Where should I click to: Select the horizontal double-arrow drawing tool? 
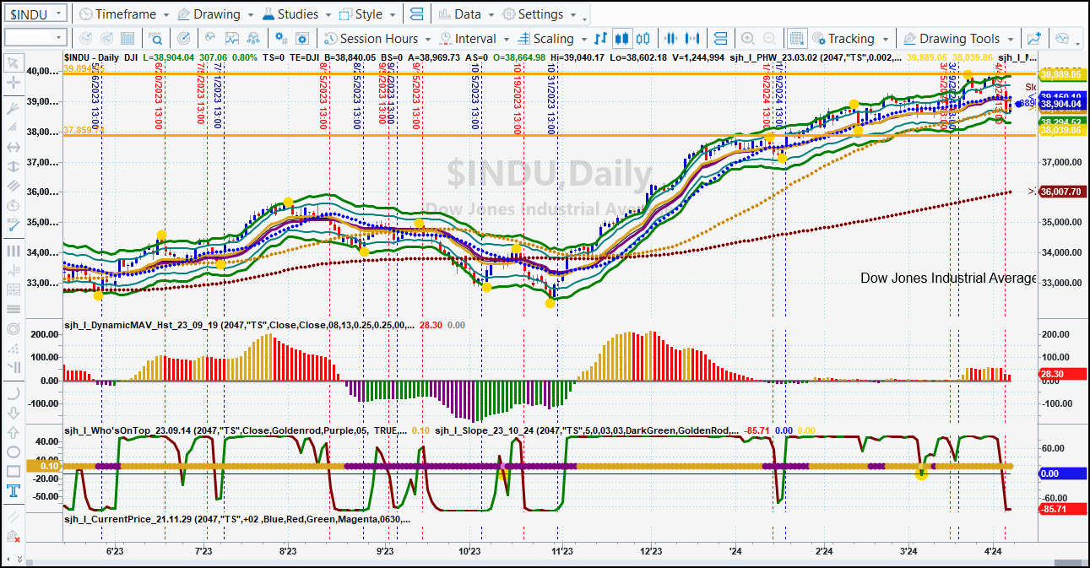click(13, 147)
